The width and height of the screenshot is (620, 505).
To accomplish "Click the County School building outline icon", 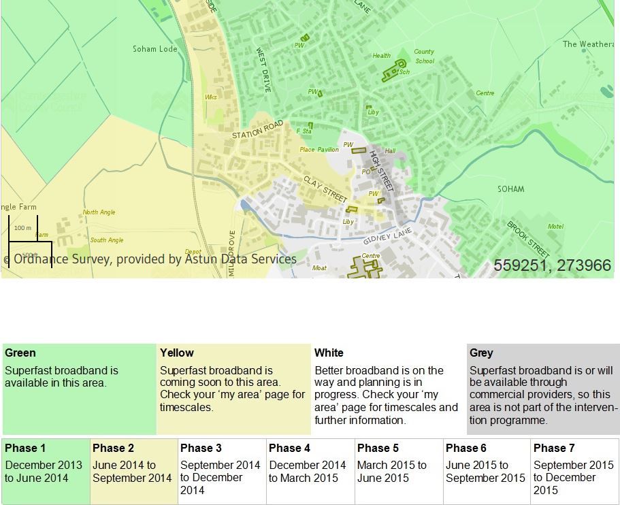I will [394, 70].
